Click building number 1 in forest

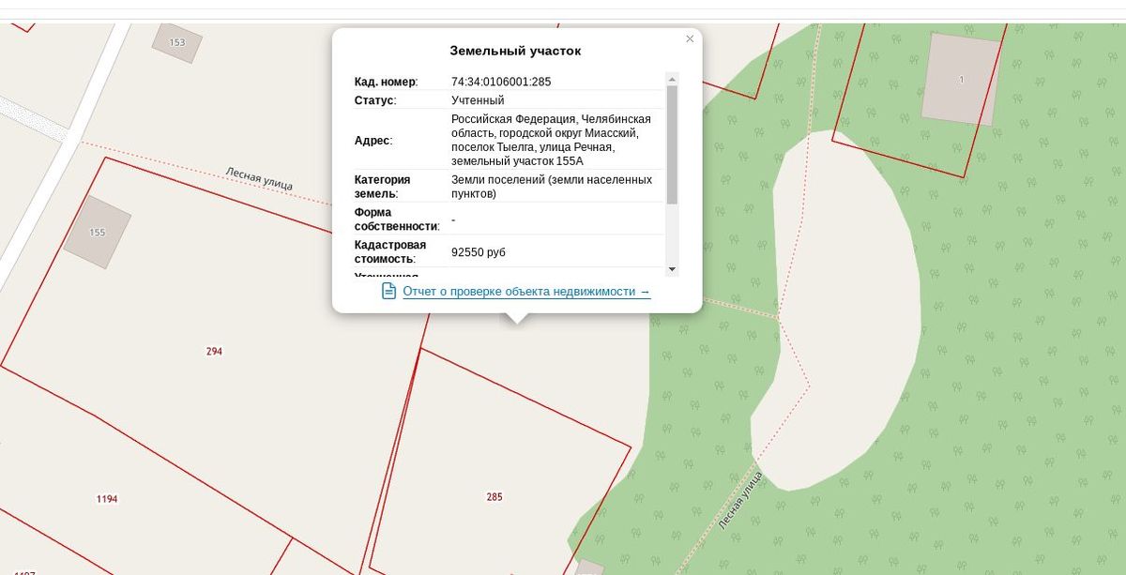click(x=961, y=79)
